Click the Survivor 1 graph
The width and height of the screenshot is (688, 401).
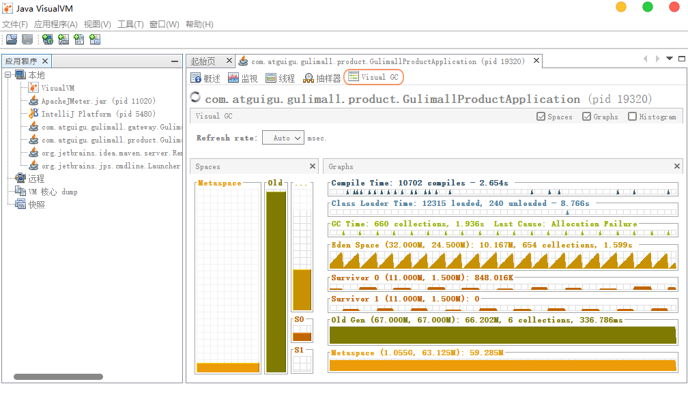tap(503, 308)
